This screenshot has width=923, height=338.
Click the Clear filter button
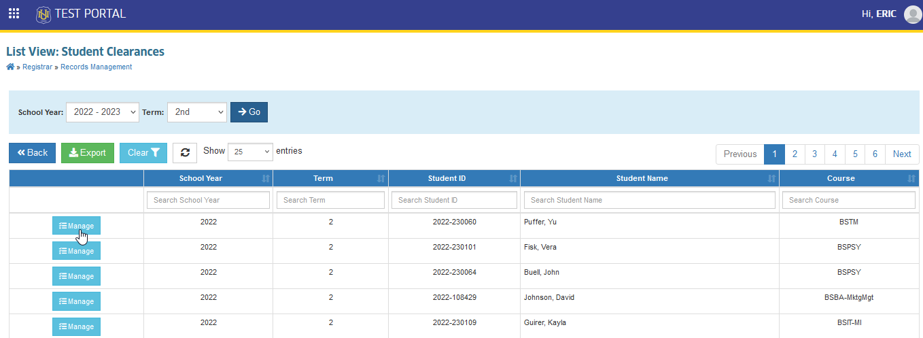pyautogui.click(x=143, y=153)
